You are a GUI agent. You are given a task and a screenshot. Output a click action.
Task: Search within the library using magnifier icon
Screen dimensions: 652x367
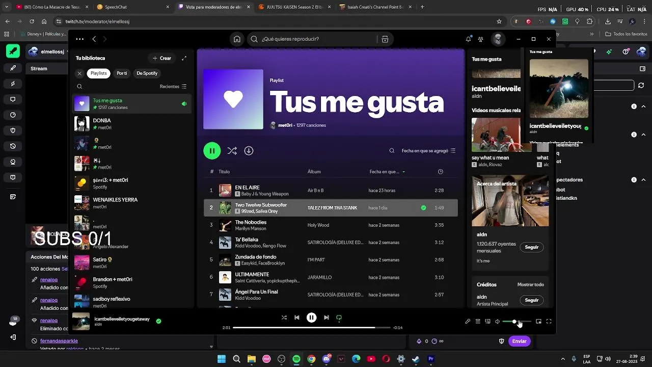79,87
